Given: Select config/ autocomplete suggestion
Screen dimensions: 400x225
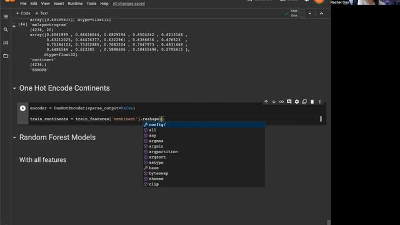Looking at the screenshot, I should [204, 125].
